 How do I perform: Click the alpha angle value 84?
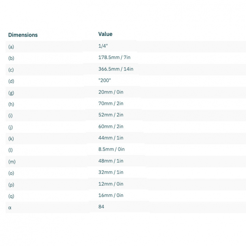coord(101,207)
